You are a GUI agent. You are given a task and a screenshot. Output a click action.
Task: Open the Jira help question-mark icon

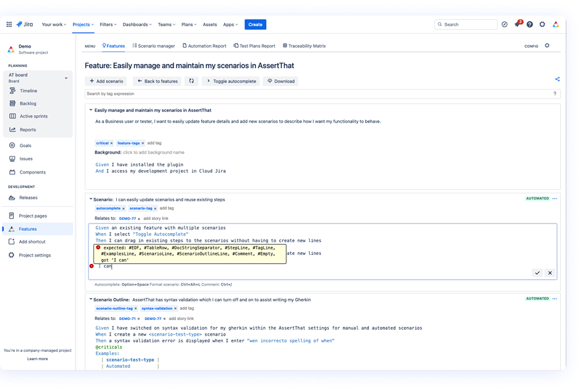[530, 24]
